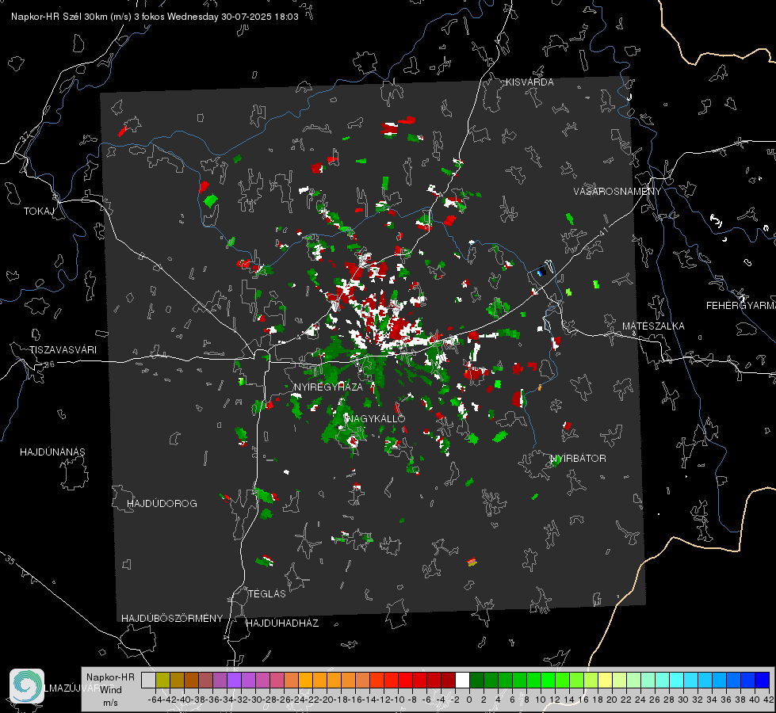Click the HAJDÚHADHÁZ city label
Image resolution: width=776 pixels, height=713 pixels.
282,623
